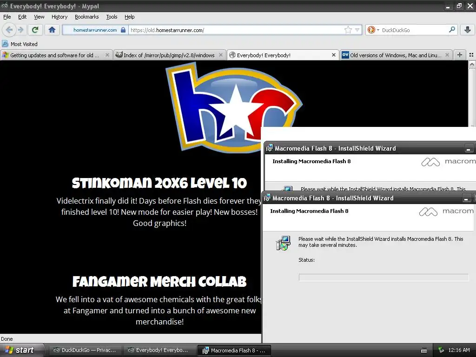
Task: Open the Tools menu
Action: (112, 17)
